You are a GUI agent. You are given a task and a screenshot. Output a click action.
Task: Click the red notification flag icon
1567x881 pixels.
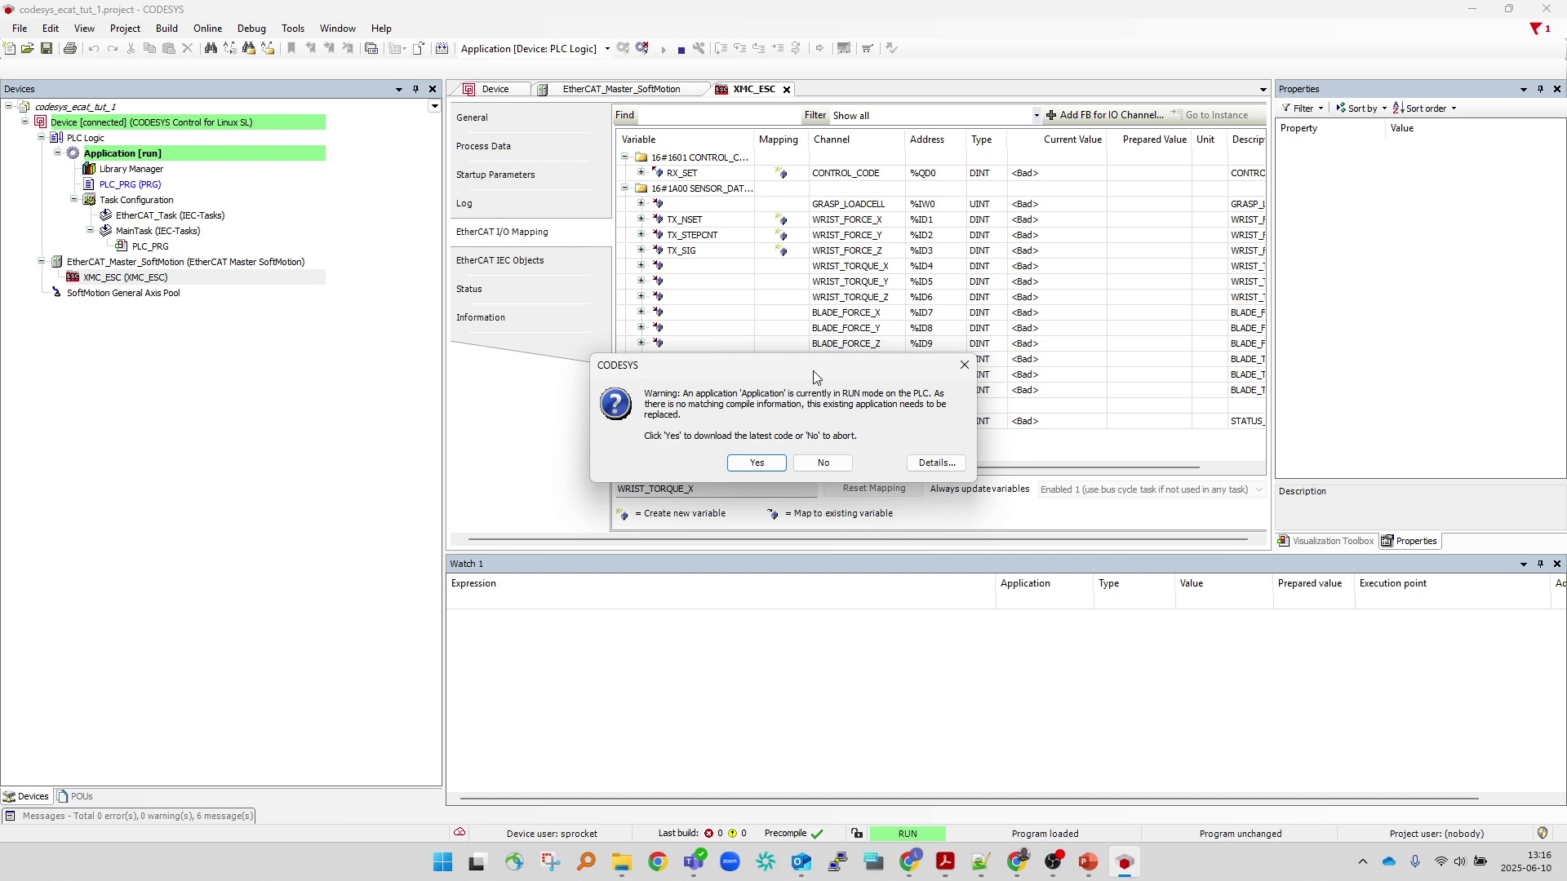[x=1536, y=29]
